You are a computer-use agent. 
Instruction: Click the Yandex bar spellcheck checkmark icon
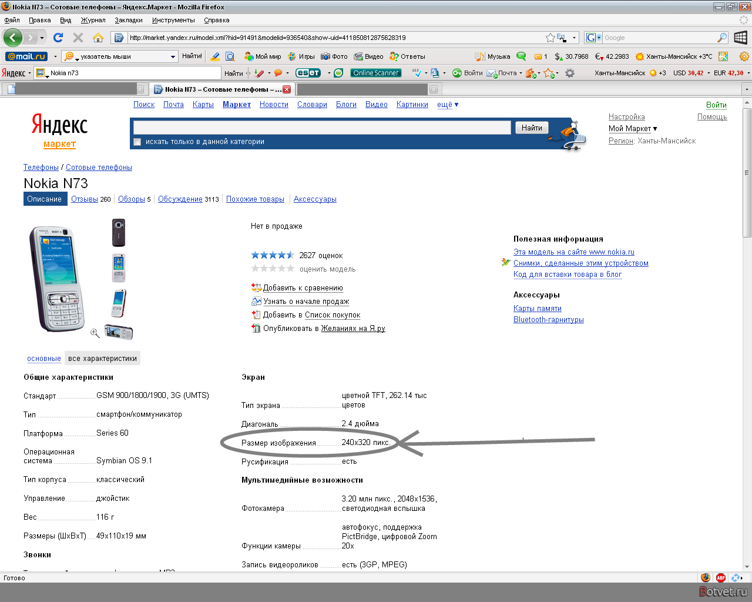(x=417, y=73)
